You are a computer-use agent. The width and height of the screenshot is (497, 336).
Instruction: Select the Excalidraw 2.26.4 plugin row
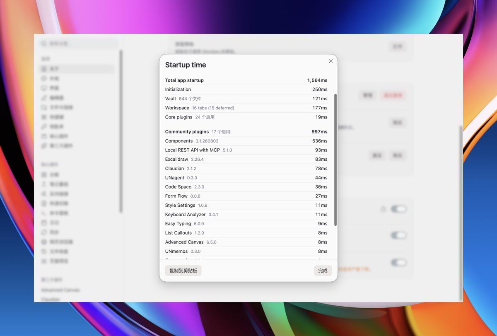coord(246,159)
